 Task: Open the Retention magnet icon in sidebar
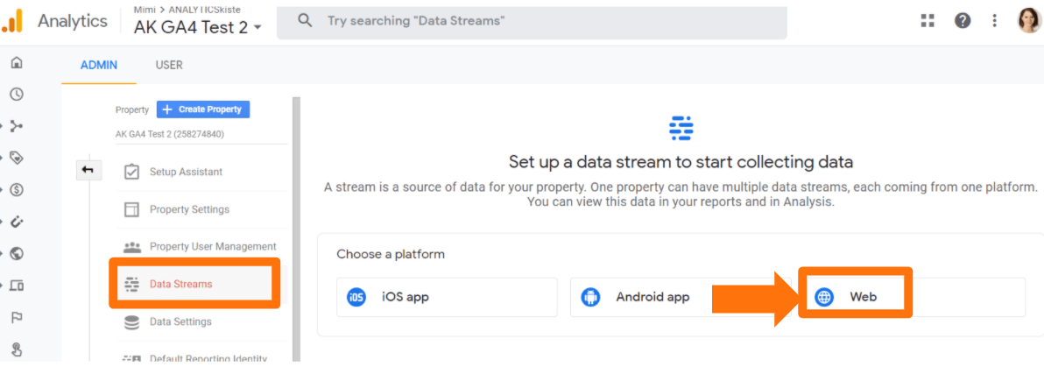coord(18,222)
